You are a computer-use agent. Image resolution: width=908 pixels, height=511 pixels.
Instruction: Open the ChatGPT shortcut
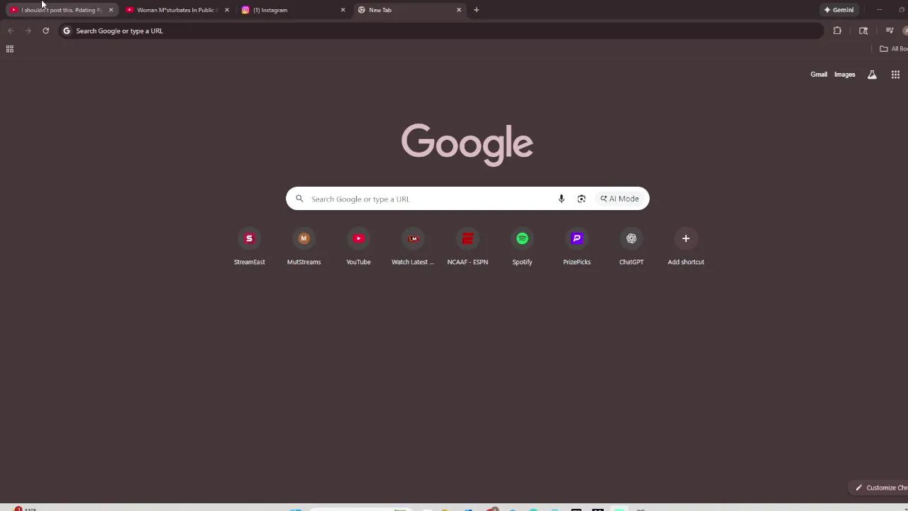pyautogui.click(x=631, y=247)
